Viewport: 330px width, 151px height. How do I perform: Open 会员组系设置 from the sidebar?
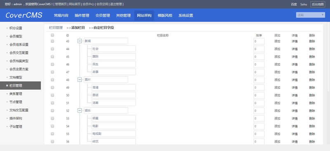click(19, 45)
